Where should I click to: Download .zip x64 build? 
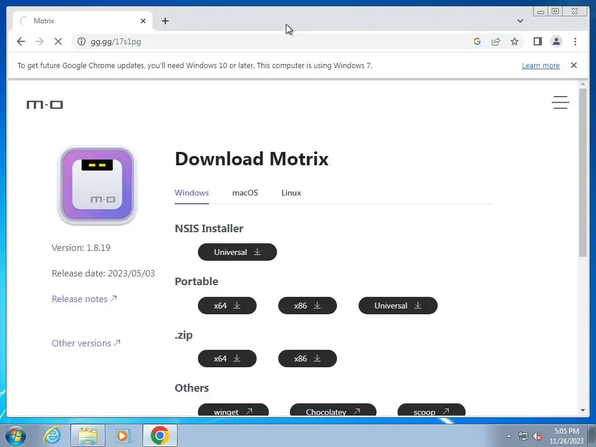[x=228, y=359]
